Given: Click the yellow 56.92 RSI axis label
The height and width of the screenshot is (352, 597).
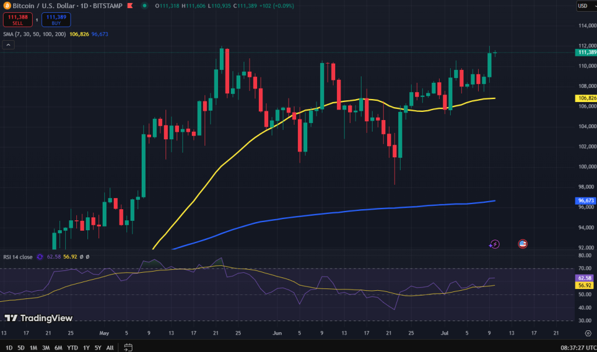Looking at the screenshot, I should pyautogui.click(x=584, y=286).
